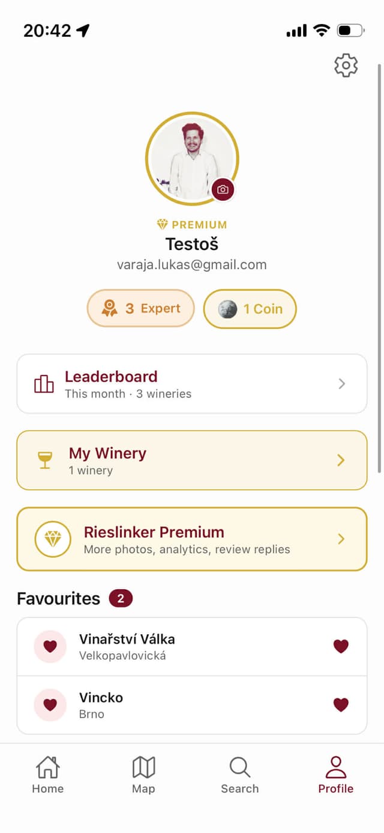Tap the coin image in the Coin pill
The width and height of the screenshot is (384, 833).
pyautogui.click(x=227, y=309)
